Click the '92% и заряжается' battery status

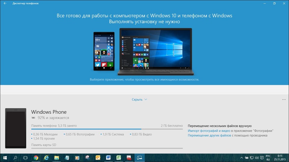click(x=53, y=118)
